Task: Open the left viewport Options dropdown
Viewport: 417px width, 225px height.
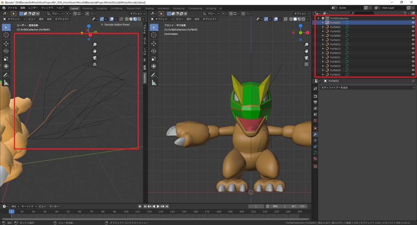Action: click(137, 13)
